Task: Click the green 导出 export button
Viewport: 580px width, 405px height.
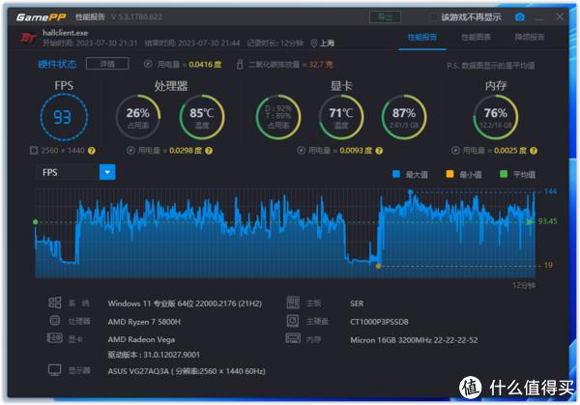Action: click(x=385, y=17)
